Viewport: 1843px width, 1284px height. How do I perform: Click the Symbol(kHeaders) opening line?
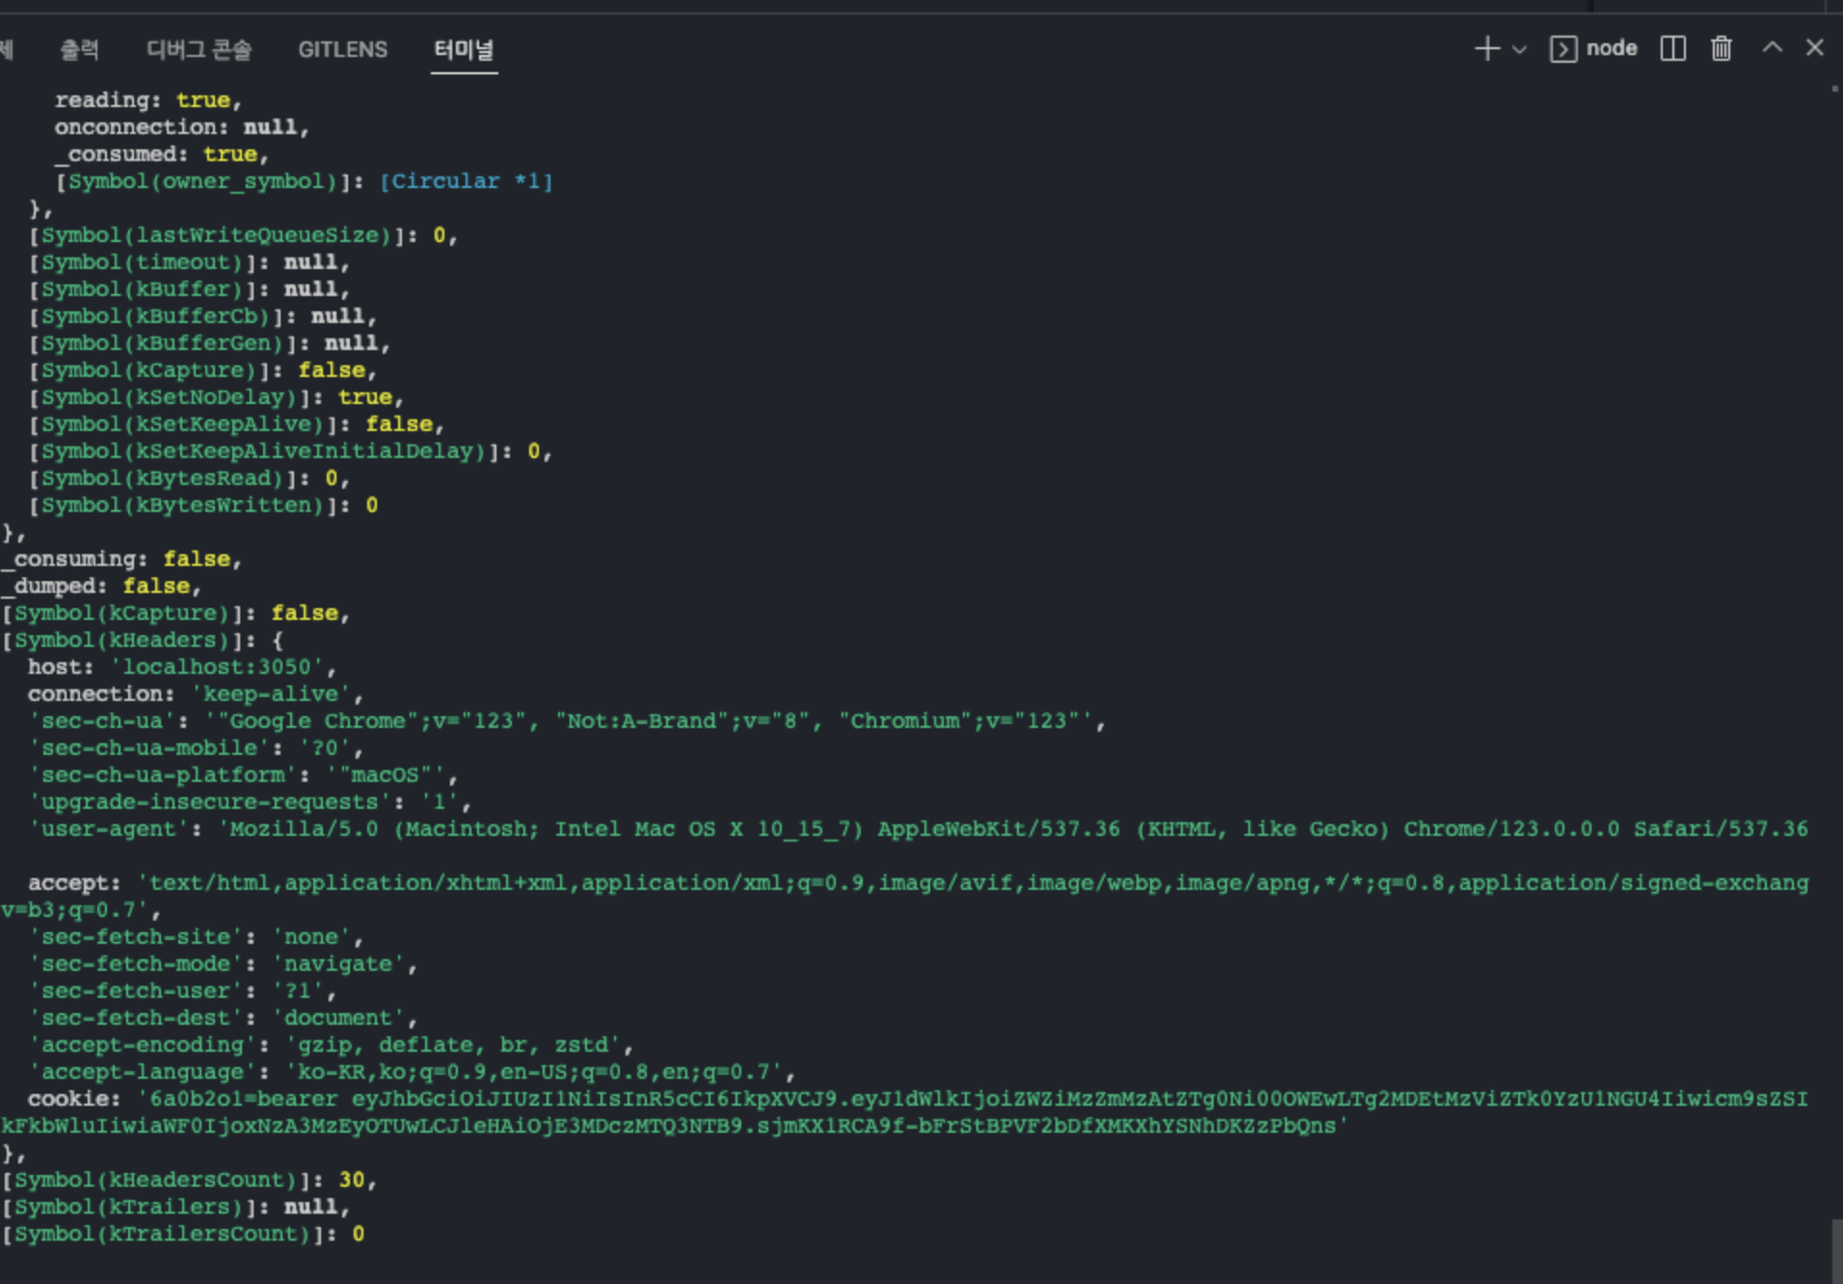tap(142, 640)
